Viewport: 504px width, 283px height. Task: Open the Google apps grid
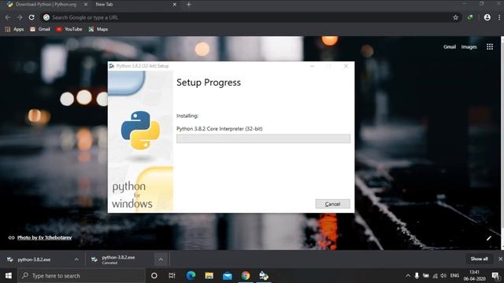click(x=490, y=47)
